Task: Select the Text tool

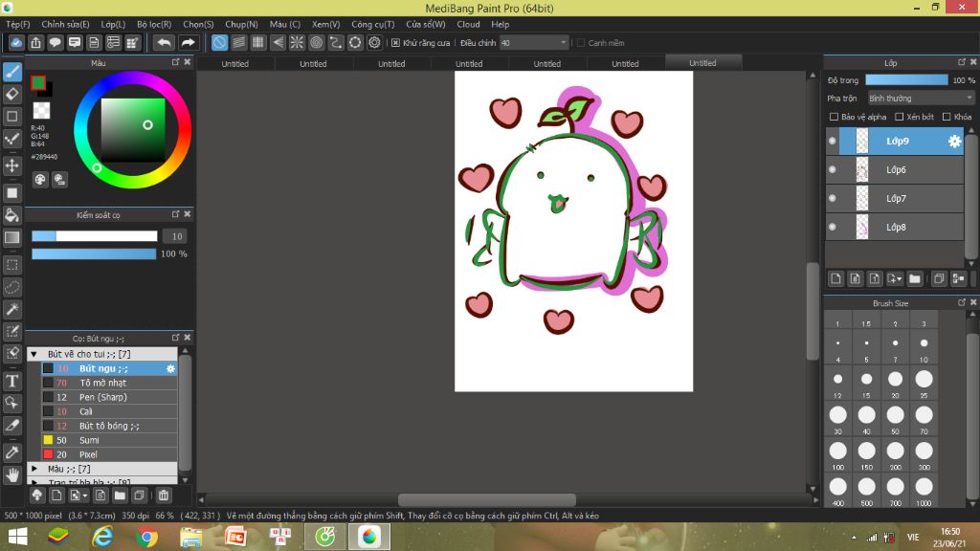Action: [12, 381]
